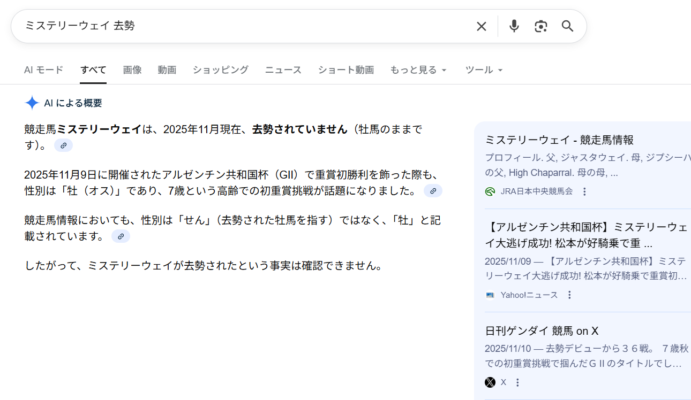
Task: Switch to the AI モード tab
Action: (43, 70)
